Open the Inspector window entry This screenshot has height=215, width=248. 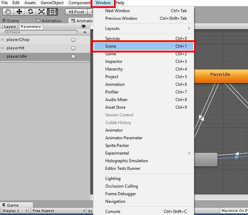point(143,61)
